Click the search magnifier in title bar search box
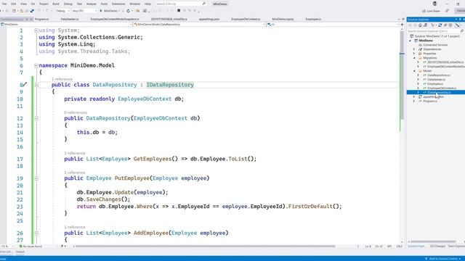 pos(203,4)
